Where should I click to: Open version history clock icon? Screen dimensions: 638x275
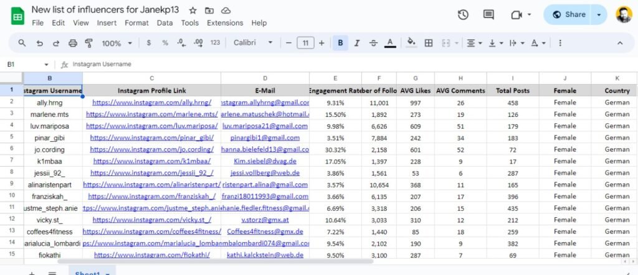(x=463, y=15)
